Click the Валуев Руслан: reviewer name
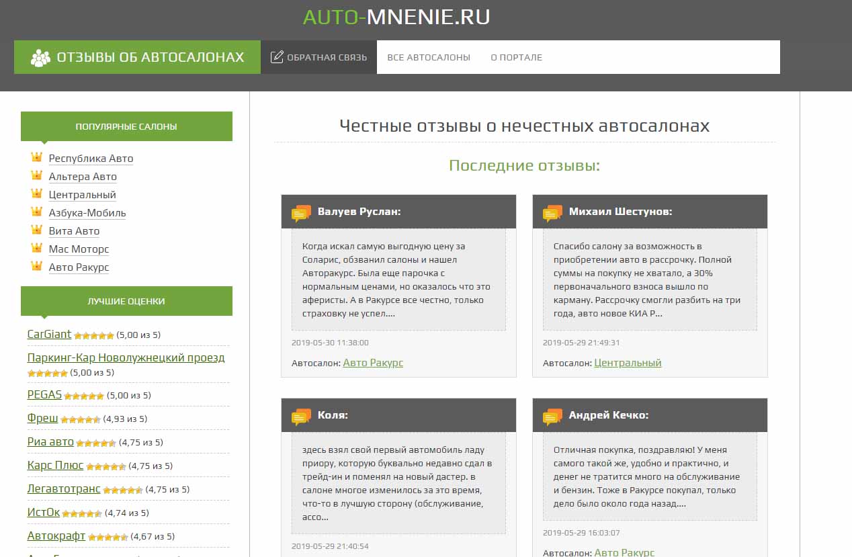This screenshot has height=557, width=852. [359, 212]
